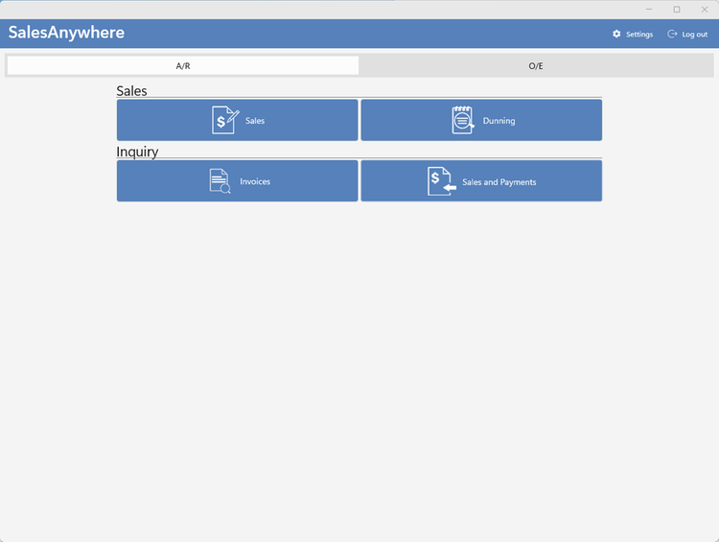Open the Sales tile by its label

tap(255, 121)
